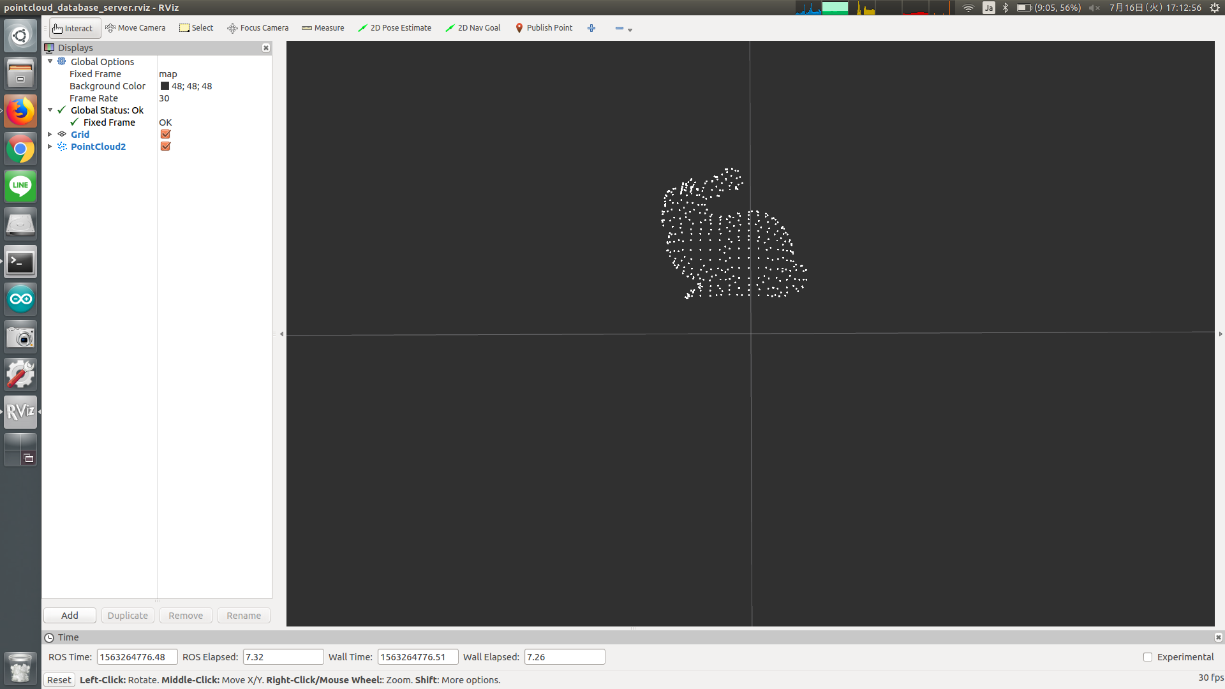Close the Displays panel
Viewport: 1225px width, 689px height.
click(266, 48)
